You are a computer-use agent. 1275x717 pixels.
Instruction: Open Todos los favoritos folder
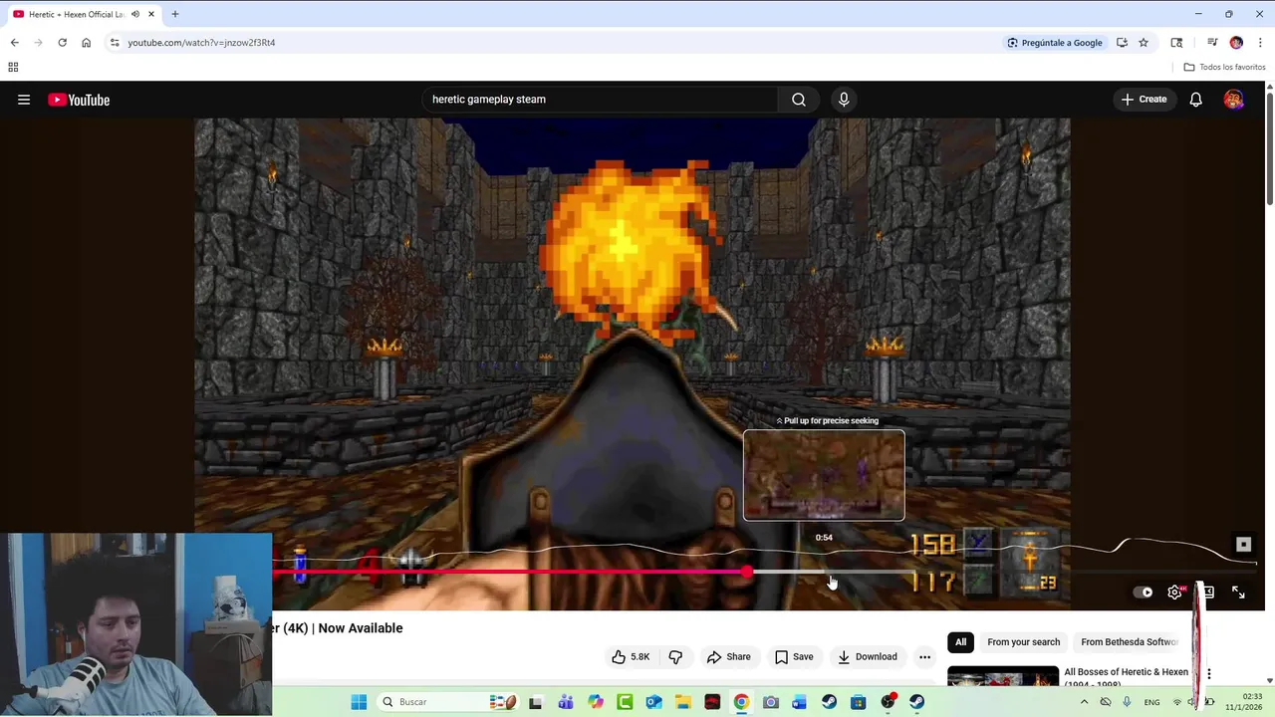pyautogui.click(x=1224, y=67)
